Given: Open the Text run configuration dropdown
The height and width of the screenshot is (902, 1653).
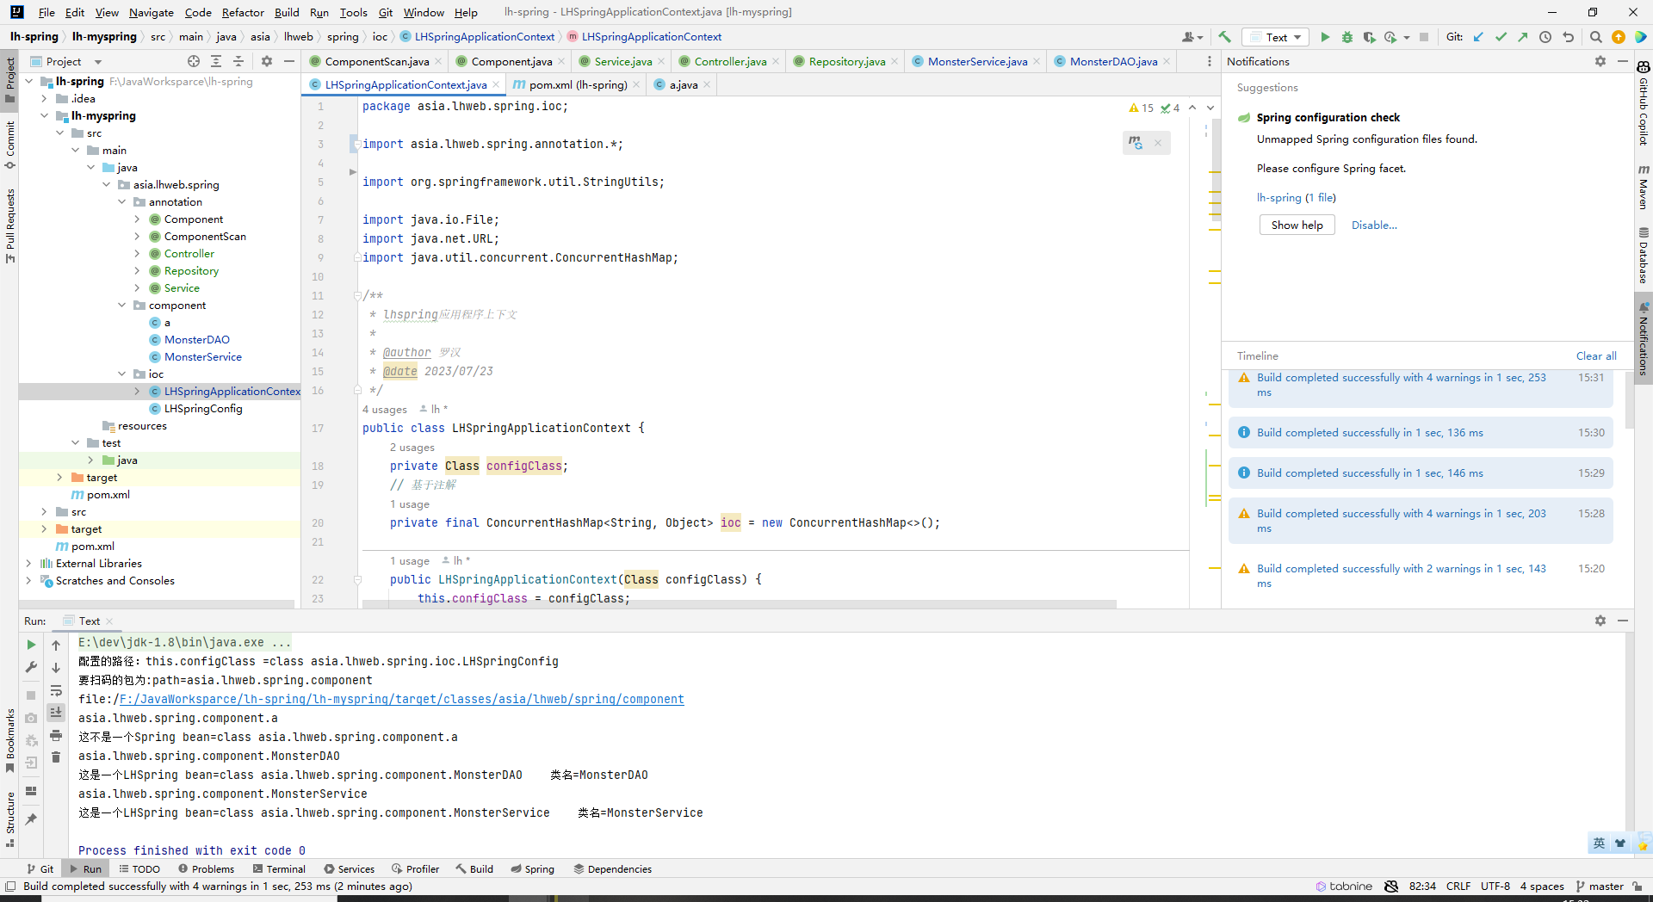Looking at the screenshot, I should 1277,37.
